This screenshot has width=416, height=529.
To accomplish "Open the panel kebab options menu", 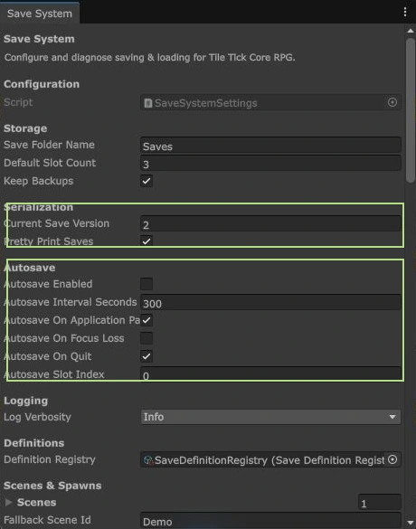I will (x=405, y=12).
